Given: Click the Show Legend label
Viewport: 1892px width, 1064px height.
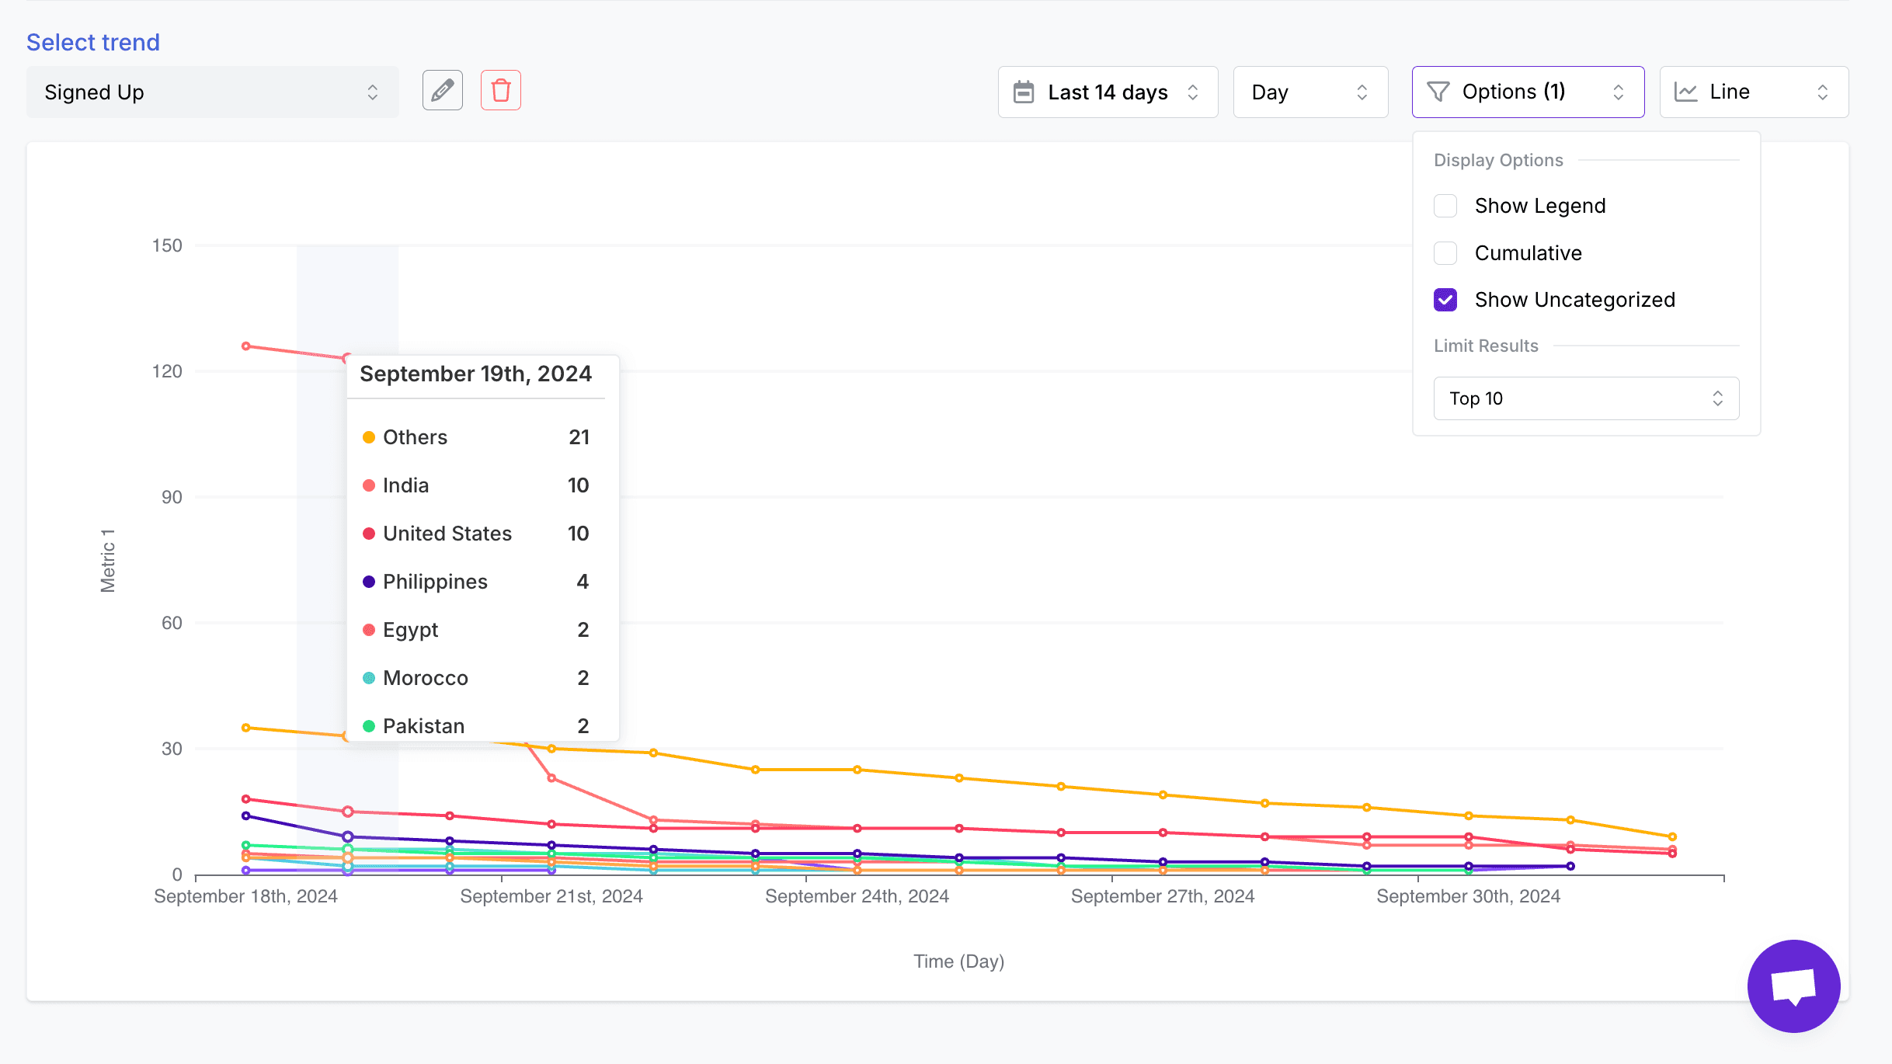Looking at the screenshot, I should 1540,206.
